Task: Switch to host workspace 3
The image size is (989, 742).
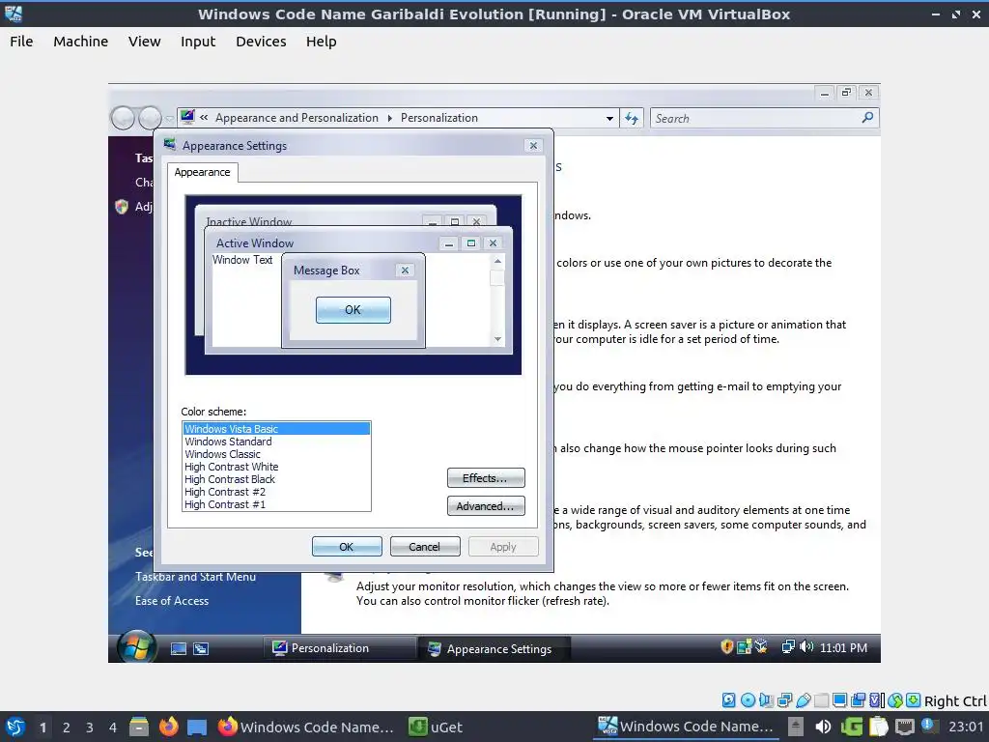Action: 90,728
